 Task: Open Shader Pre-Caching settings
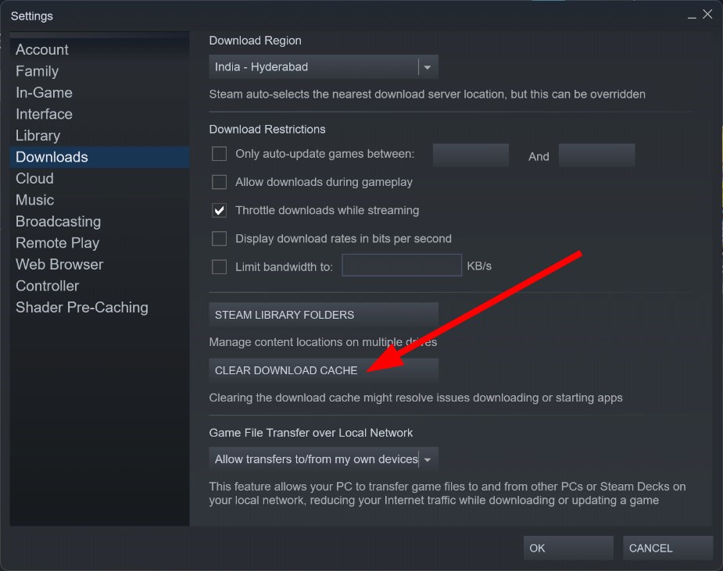click(99, 308)
